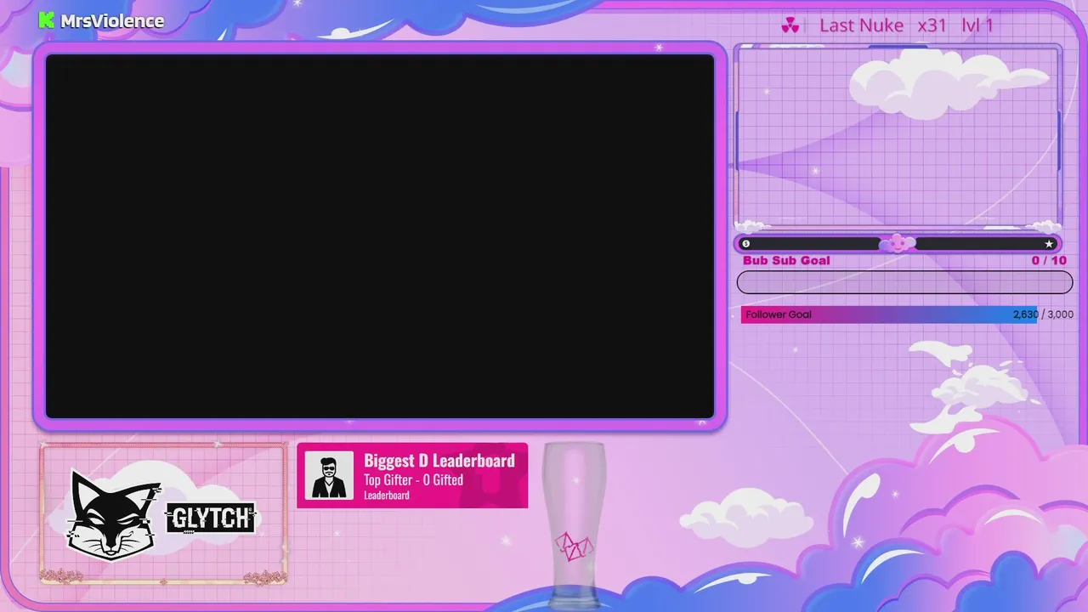Click the small Leaderboard caption
The height and width of the screenshot is (612, 1088).
point(387,496)
